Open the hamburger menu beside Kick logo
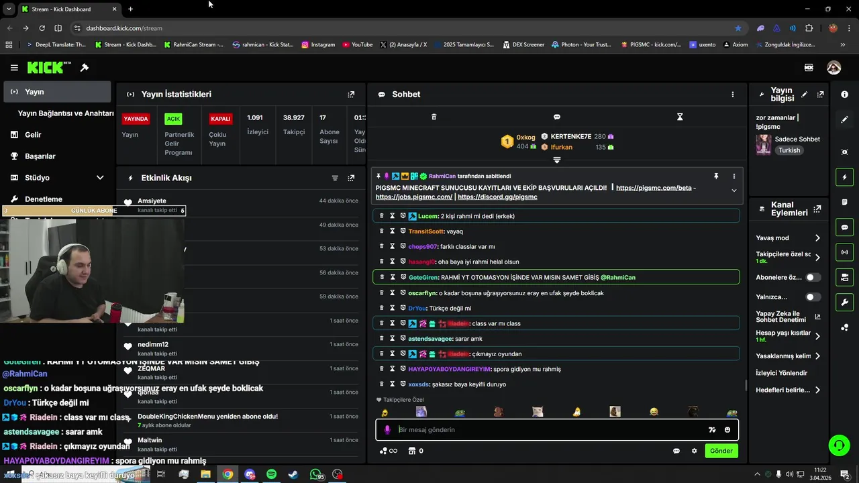This screenshot has width=859, height=483. point(14,68)
